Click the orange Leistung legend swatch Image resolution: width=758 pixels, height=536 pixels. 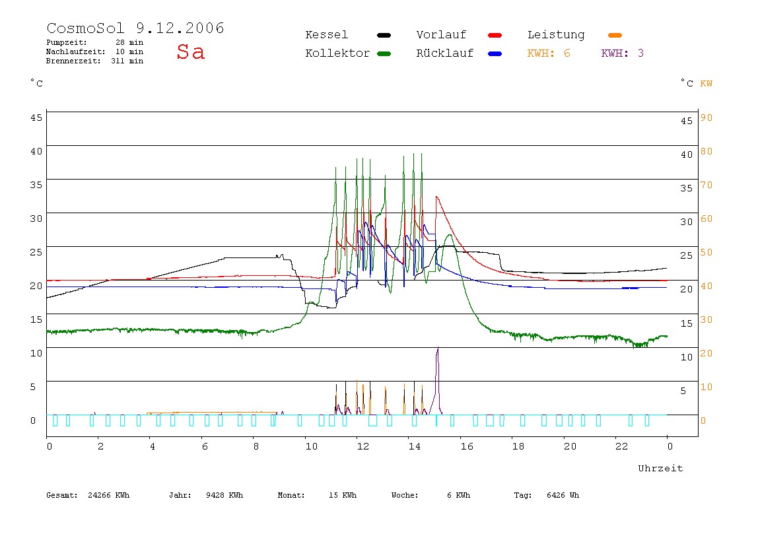615,35
